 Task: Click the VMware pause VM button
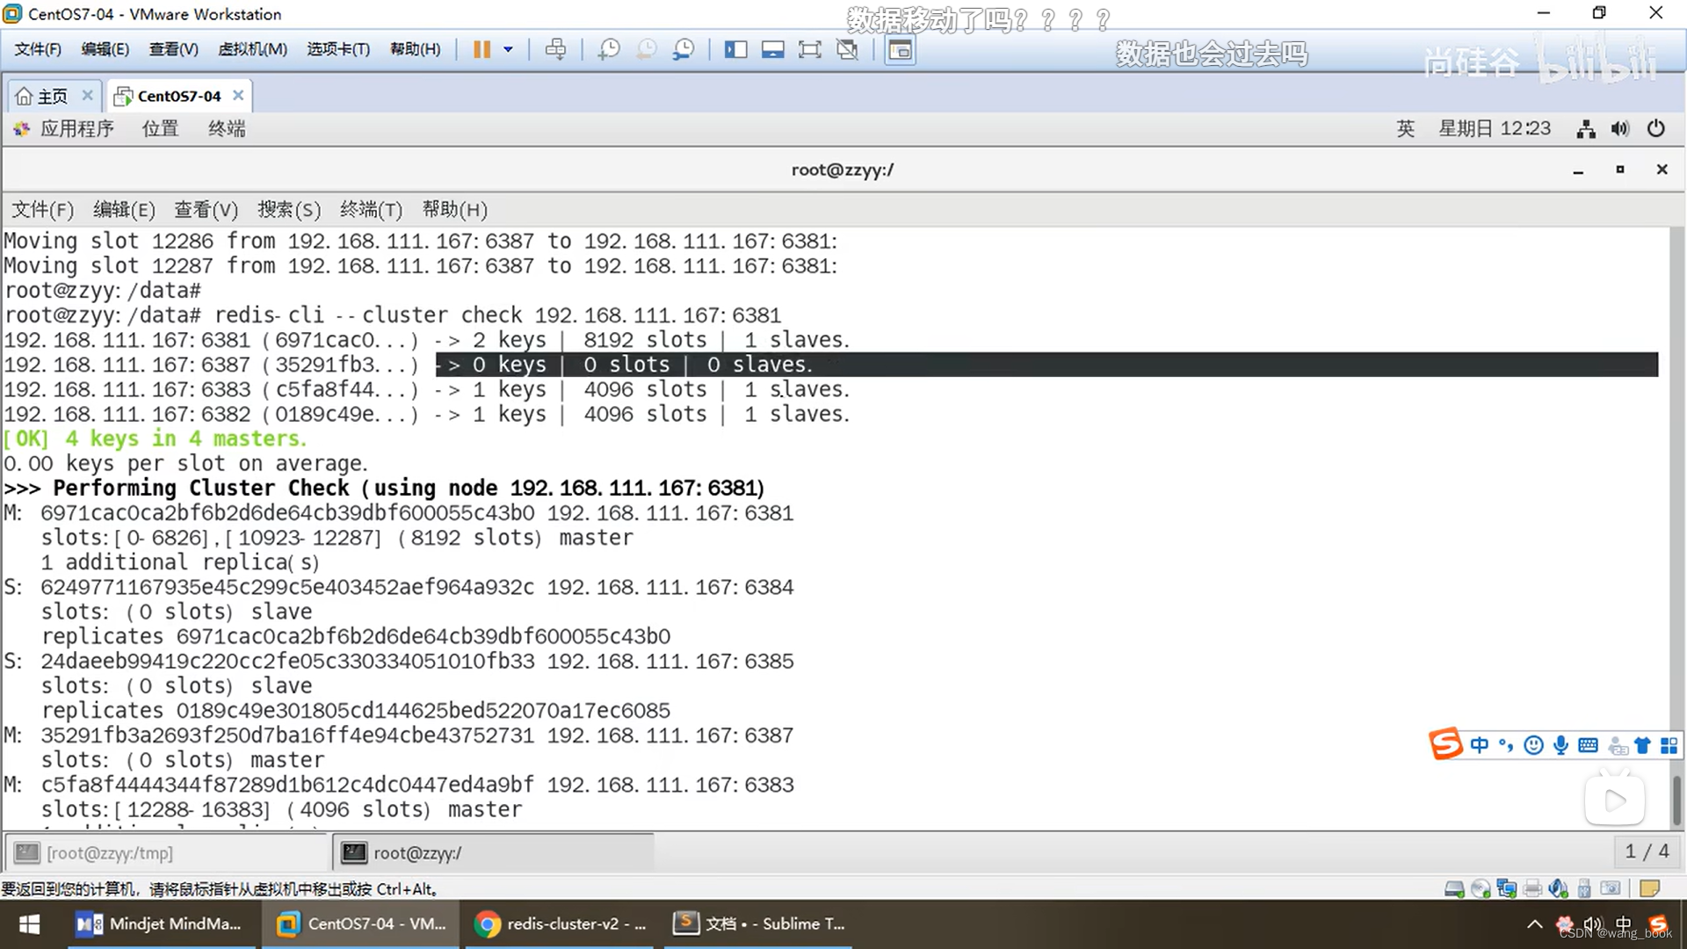pyautogui.click(x=481, y=49)
